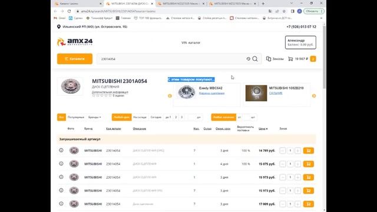377x212 pixels.
Task: Open the shopping cart showing 19 567 ₽
Action: [x=298, y=59]
